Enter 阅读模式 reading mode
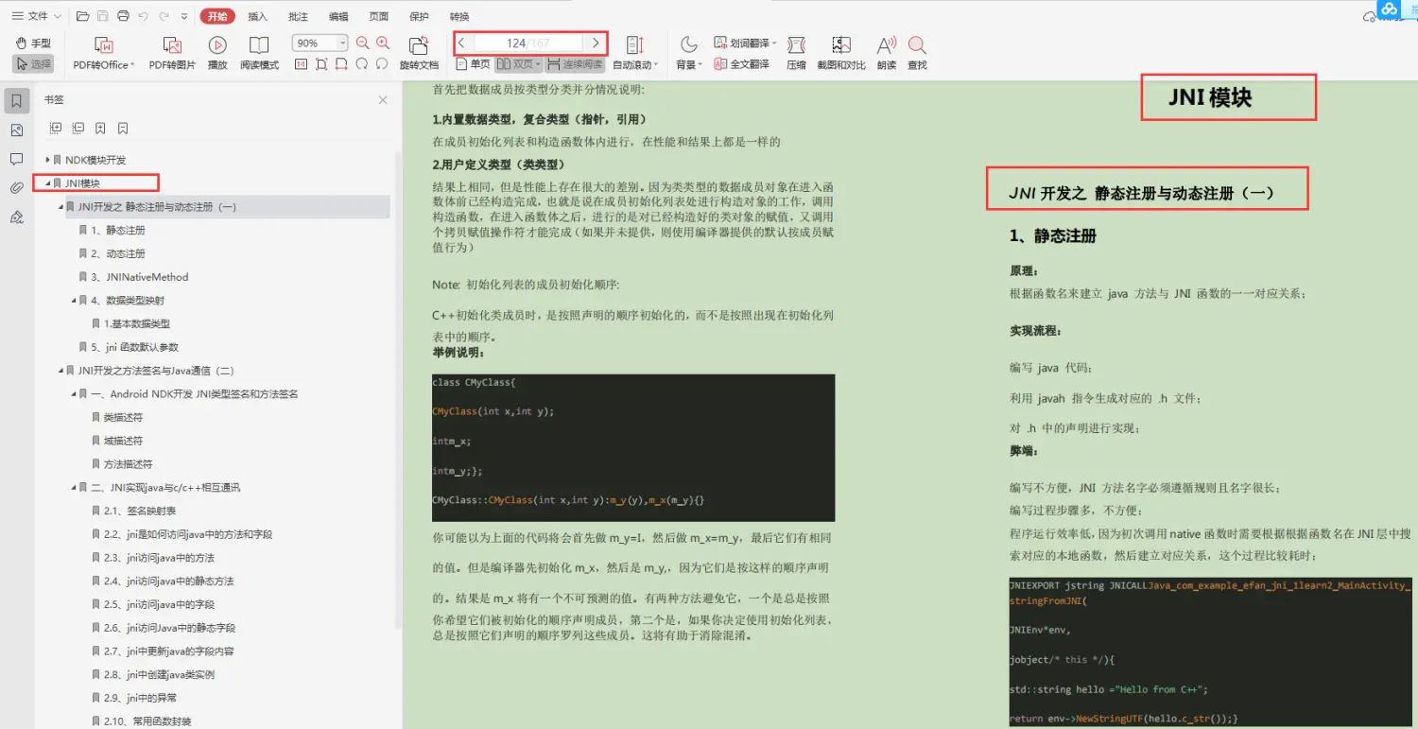The height and width of the screenshot is (729, 1418). (x=259, y=54)
